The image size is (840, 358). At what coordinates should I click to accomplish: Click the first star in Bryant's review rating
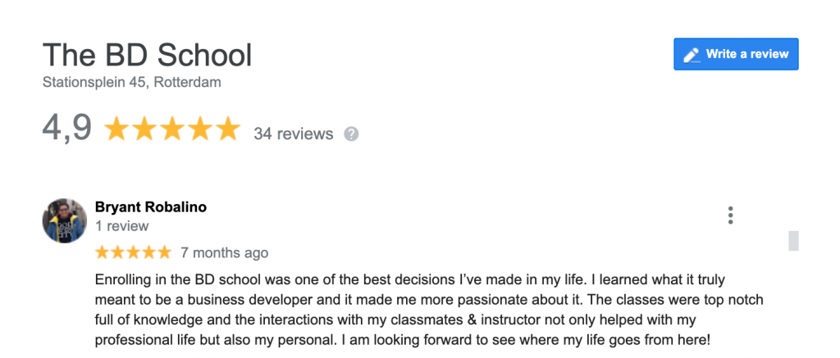[x=103, y=252]
